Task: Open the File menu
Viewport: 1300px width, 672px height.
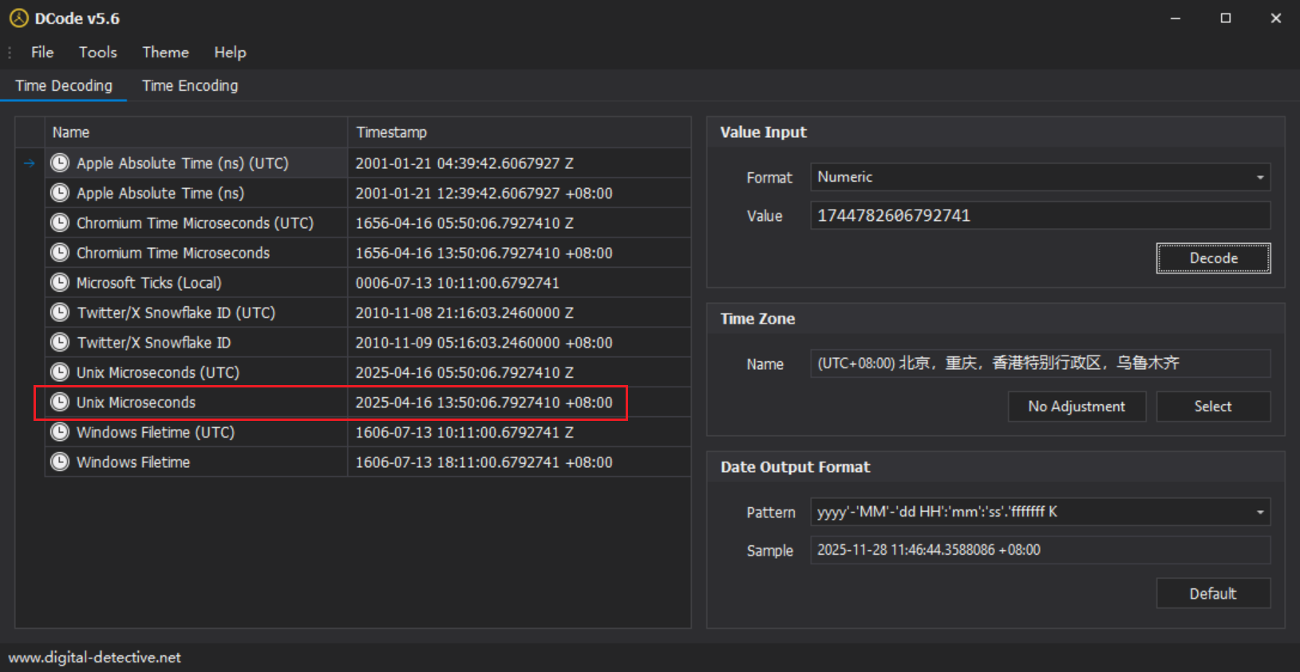Action: (42, 53)
